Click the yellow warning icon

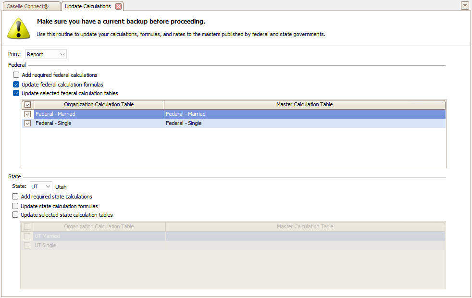click(x=19, y=28)
